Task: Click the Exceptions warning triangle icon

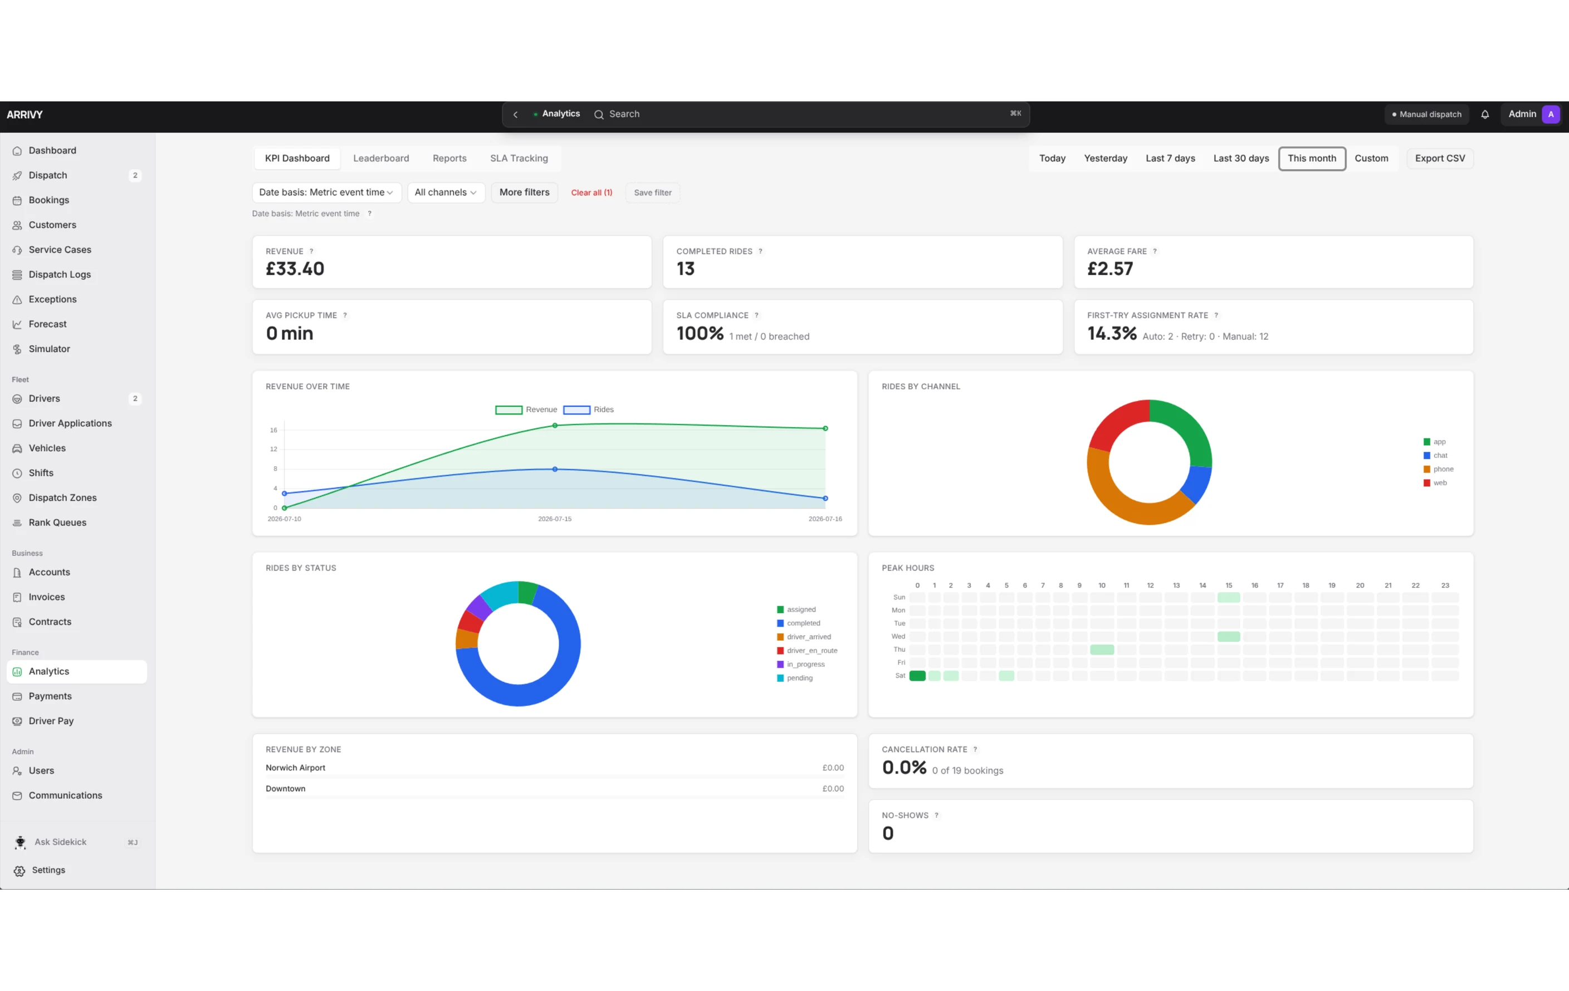Action: coord(17,300)
